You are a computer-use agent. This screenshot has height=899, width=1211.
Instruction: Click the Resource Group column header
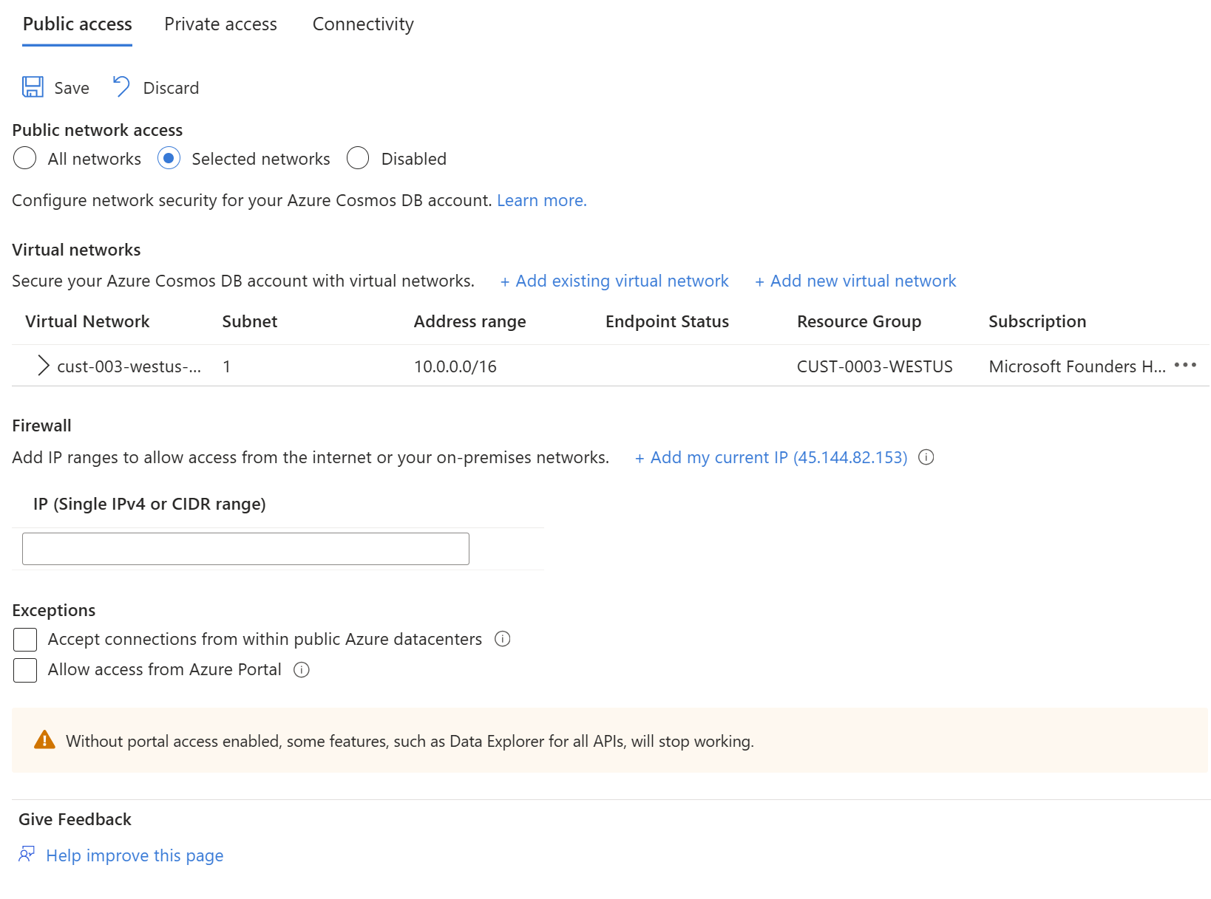[x=859, y=321]
